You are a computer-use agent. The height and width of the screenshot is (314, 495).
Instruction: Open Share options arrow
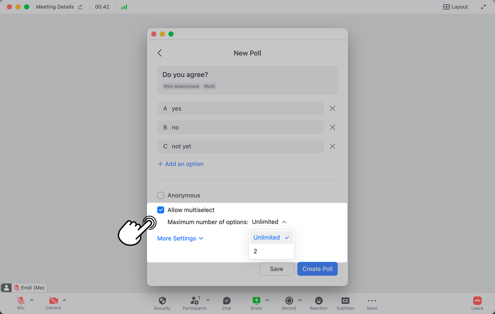click(267, 300)
